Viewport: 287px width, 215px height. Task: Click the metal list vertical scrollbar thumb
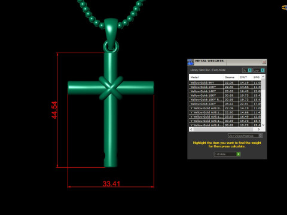pyautogui.click(x=263, y=84)
